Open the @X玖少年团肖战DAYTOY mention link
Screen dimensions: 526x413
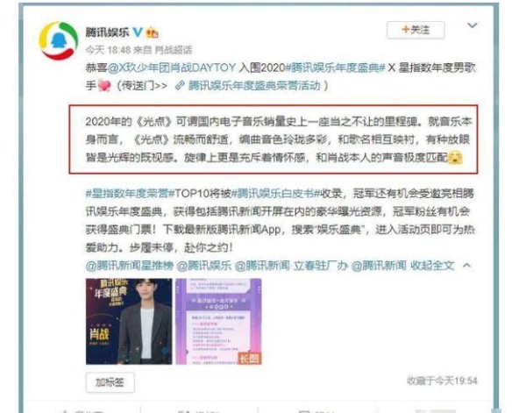[172, 68]
